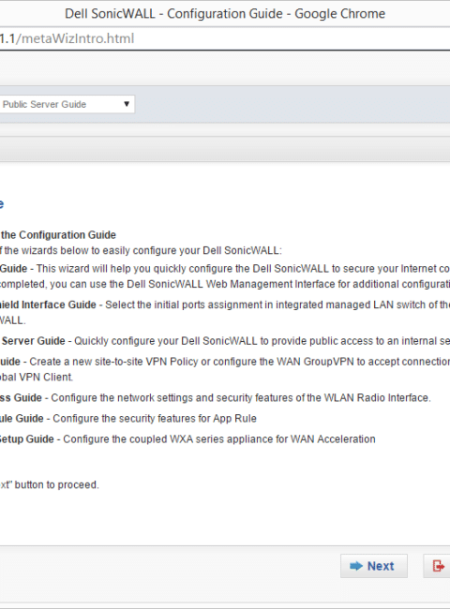Click the App Rule security features text

pyautogui.click(x=155, y=419)
